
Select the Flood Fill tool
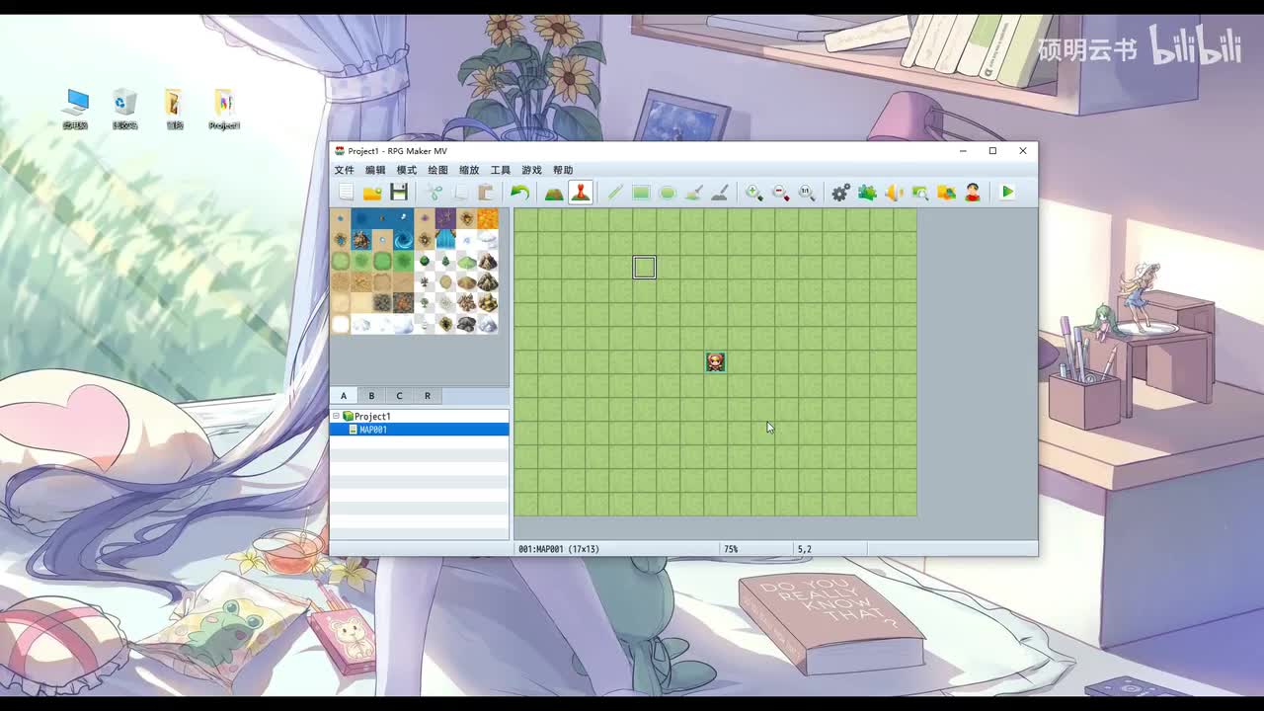[x=693, y=193]
